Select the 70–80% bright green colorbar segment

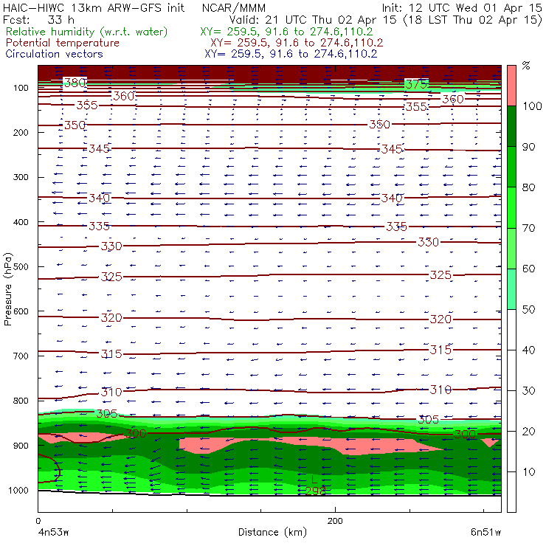pyautogui.click(x=511, y=207)
